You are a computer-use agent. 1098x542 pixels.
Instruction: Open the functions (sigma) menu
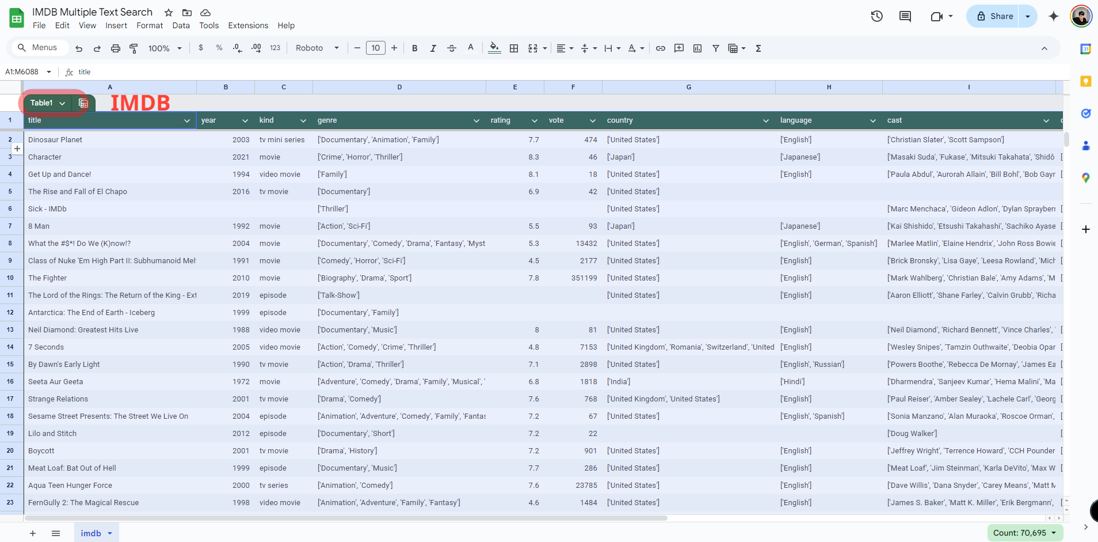click(x=758, y=48)
